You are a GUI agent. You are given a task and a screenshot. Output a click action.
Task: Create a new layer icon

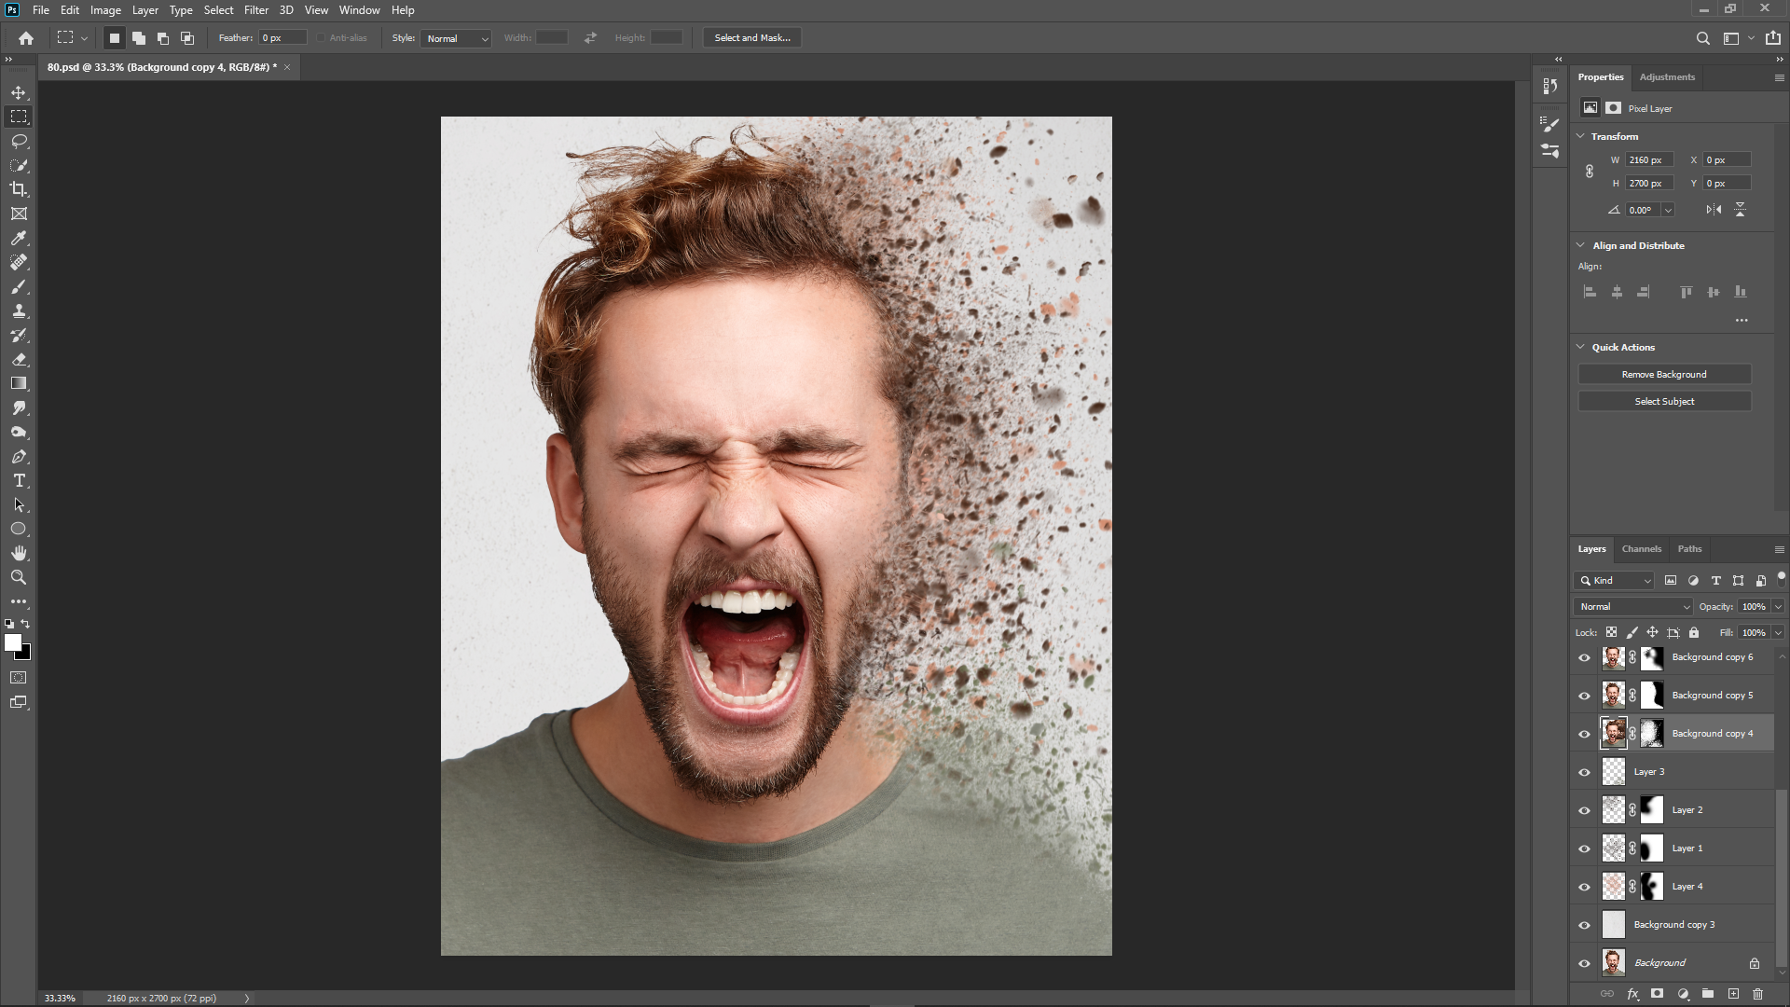[x=1733, y=994]
